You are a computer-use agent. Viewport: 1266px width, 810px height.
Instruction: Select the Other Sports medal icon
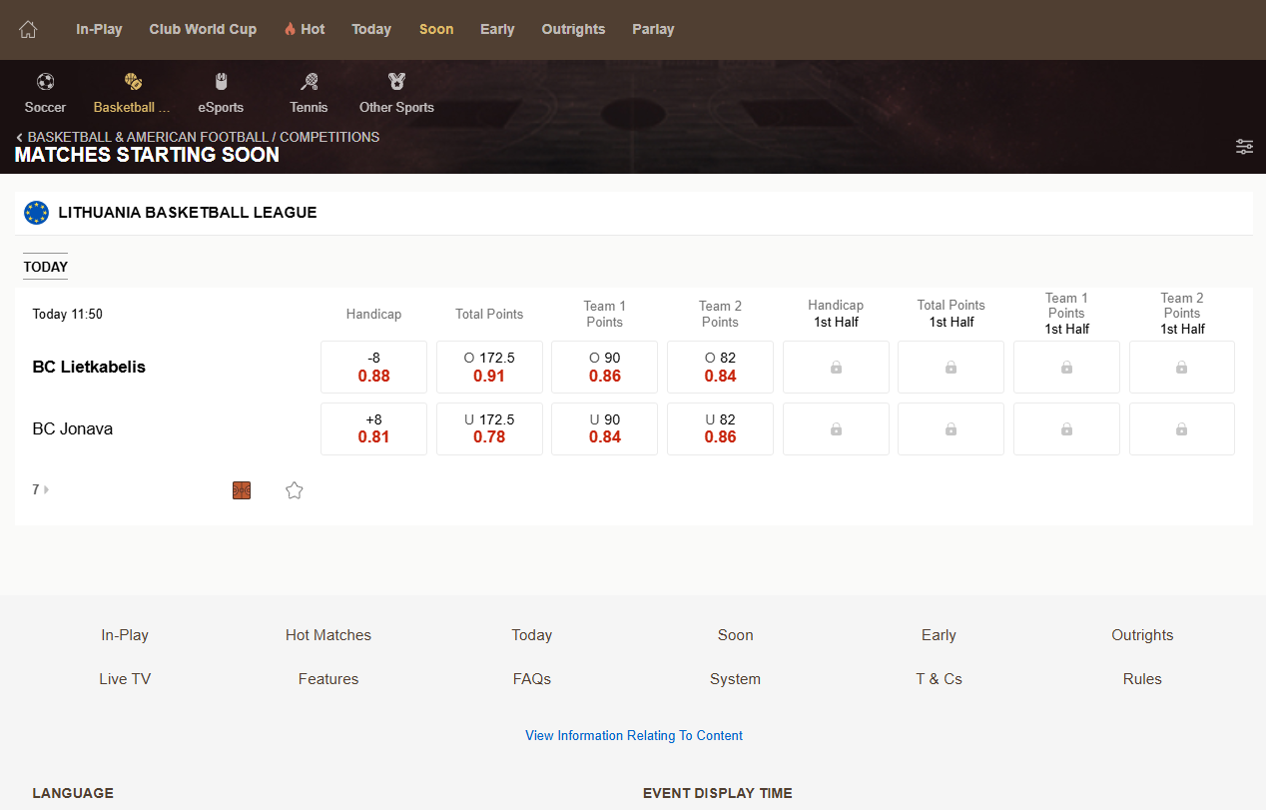pyautogui.click(x=396, y=82)
